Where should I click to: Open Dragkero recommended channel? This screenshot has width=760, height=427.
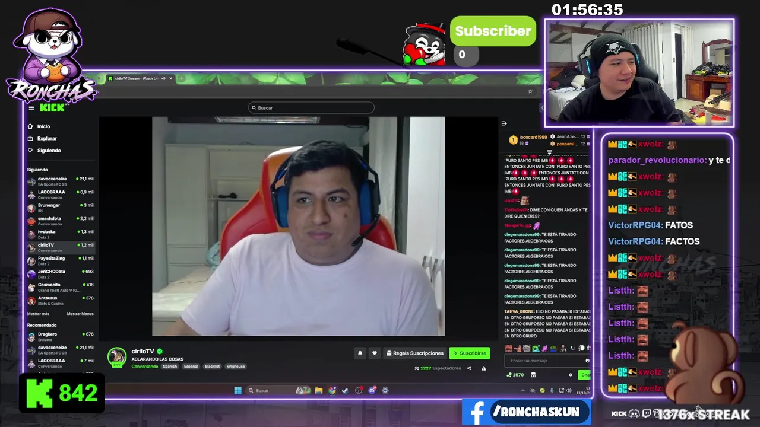[61, 336]
